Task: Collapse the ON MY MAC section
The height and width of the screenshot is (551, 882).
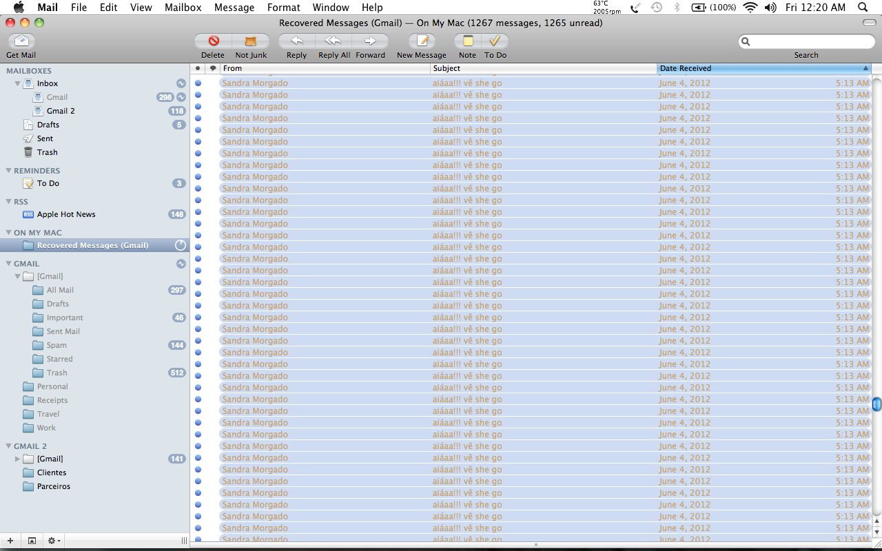Action: coord(8,233)
